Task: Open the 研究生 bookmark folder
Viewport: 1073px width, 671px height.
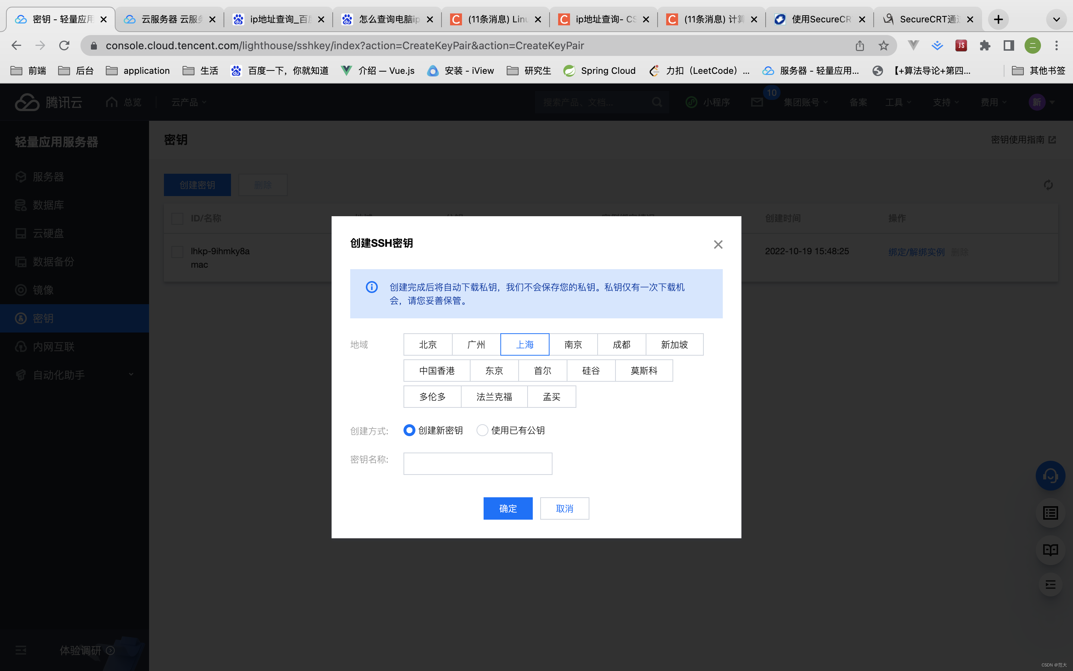Action: (529, 70)
